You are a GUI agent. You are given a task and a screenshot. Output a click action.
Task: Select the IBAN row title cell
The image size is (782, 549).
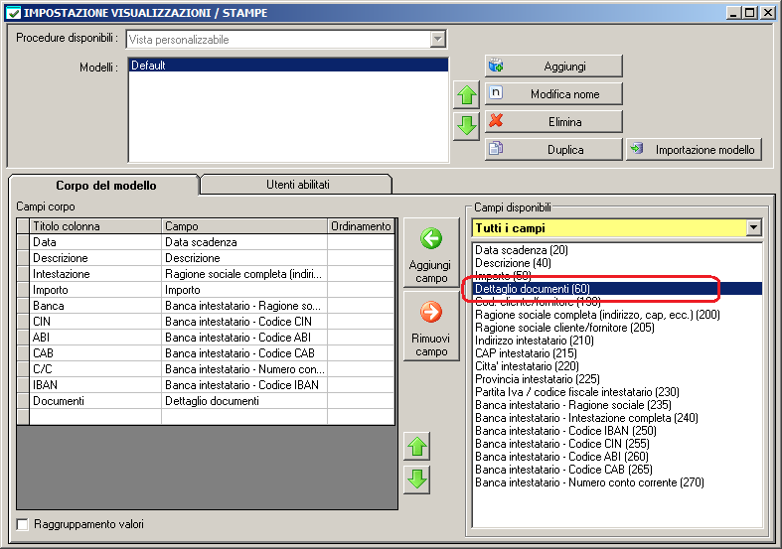(x=95, y=385)
